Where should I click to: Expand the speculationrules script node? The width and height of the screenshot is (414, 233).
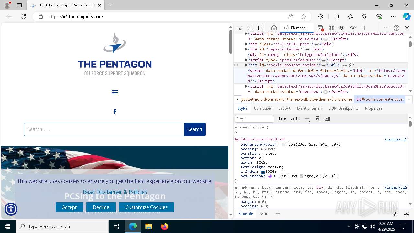246,60
